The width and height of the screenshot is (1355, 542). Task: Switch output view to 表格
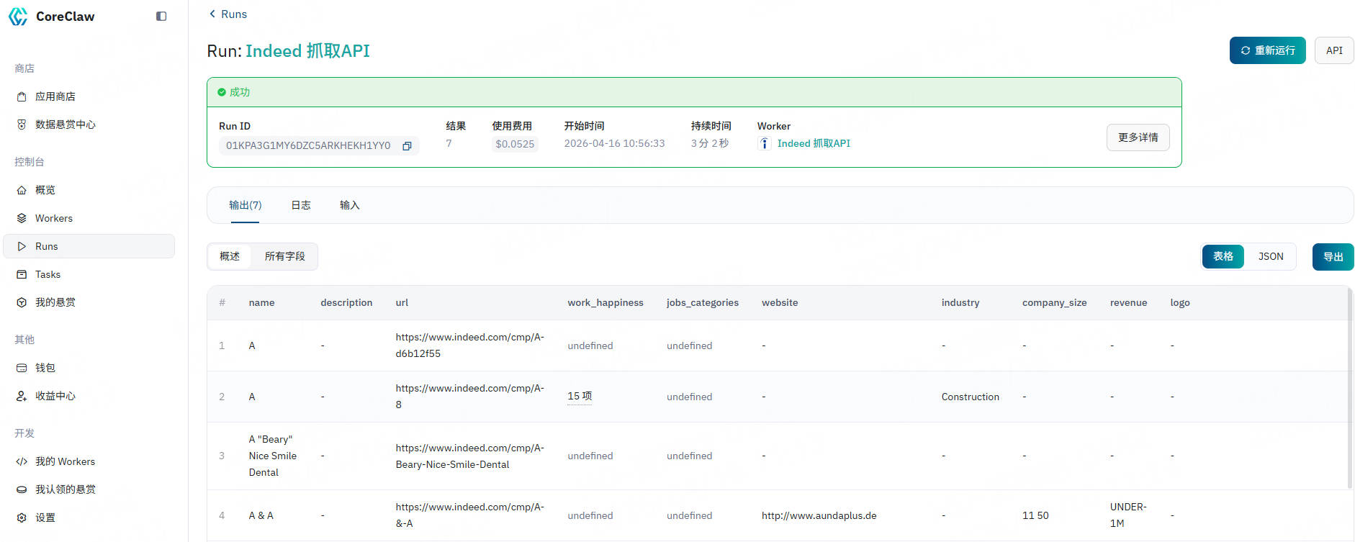(x=1223, y=257)
